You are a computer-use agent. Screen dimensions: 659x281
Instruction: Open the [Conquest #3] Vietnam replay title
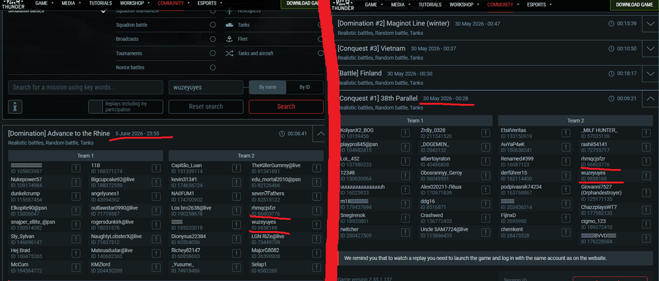371,49
